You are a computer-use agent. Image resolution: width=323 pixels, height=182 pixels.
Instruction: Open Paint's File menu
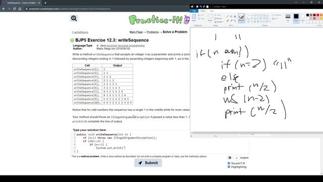(x=194, y=11)
